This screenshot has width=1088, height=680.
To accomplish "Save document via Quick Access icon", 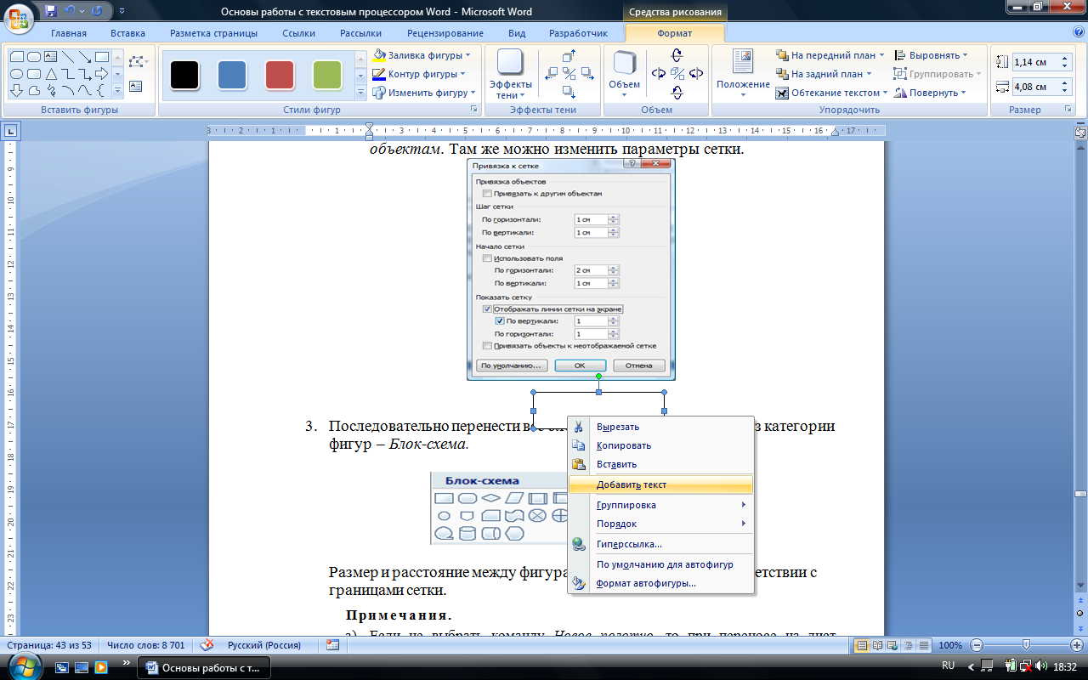I will (50, 12).
